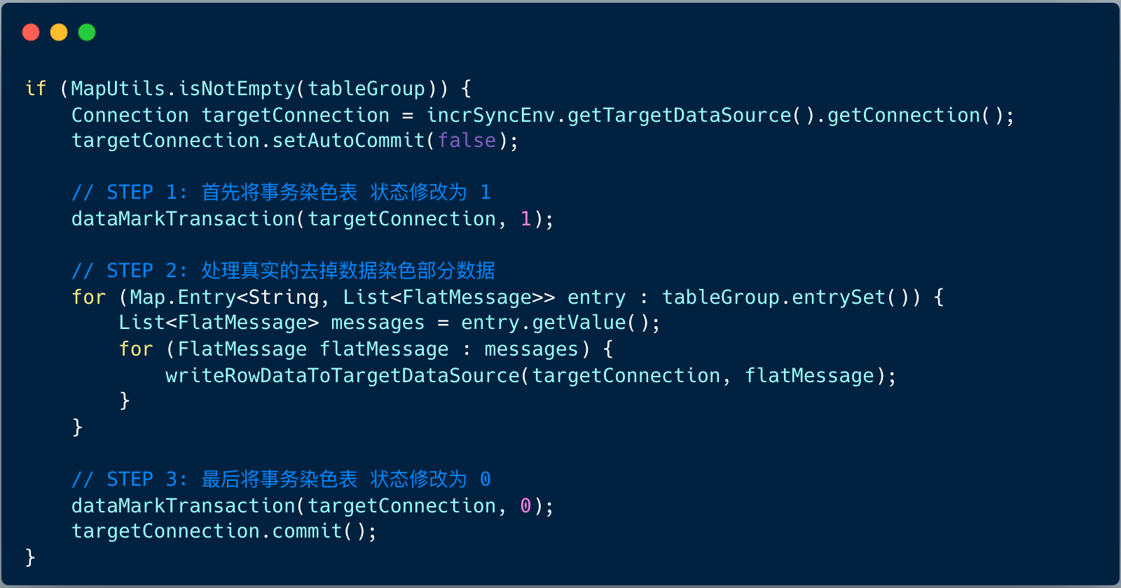Click the red close dot
1121x588 pixels.
click(31, 32)
